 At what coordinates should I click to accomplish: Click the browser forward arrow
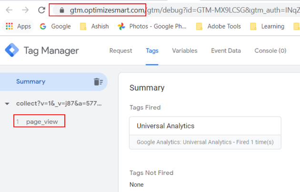tap(25, 10)
